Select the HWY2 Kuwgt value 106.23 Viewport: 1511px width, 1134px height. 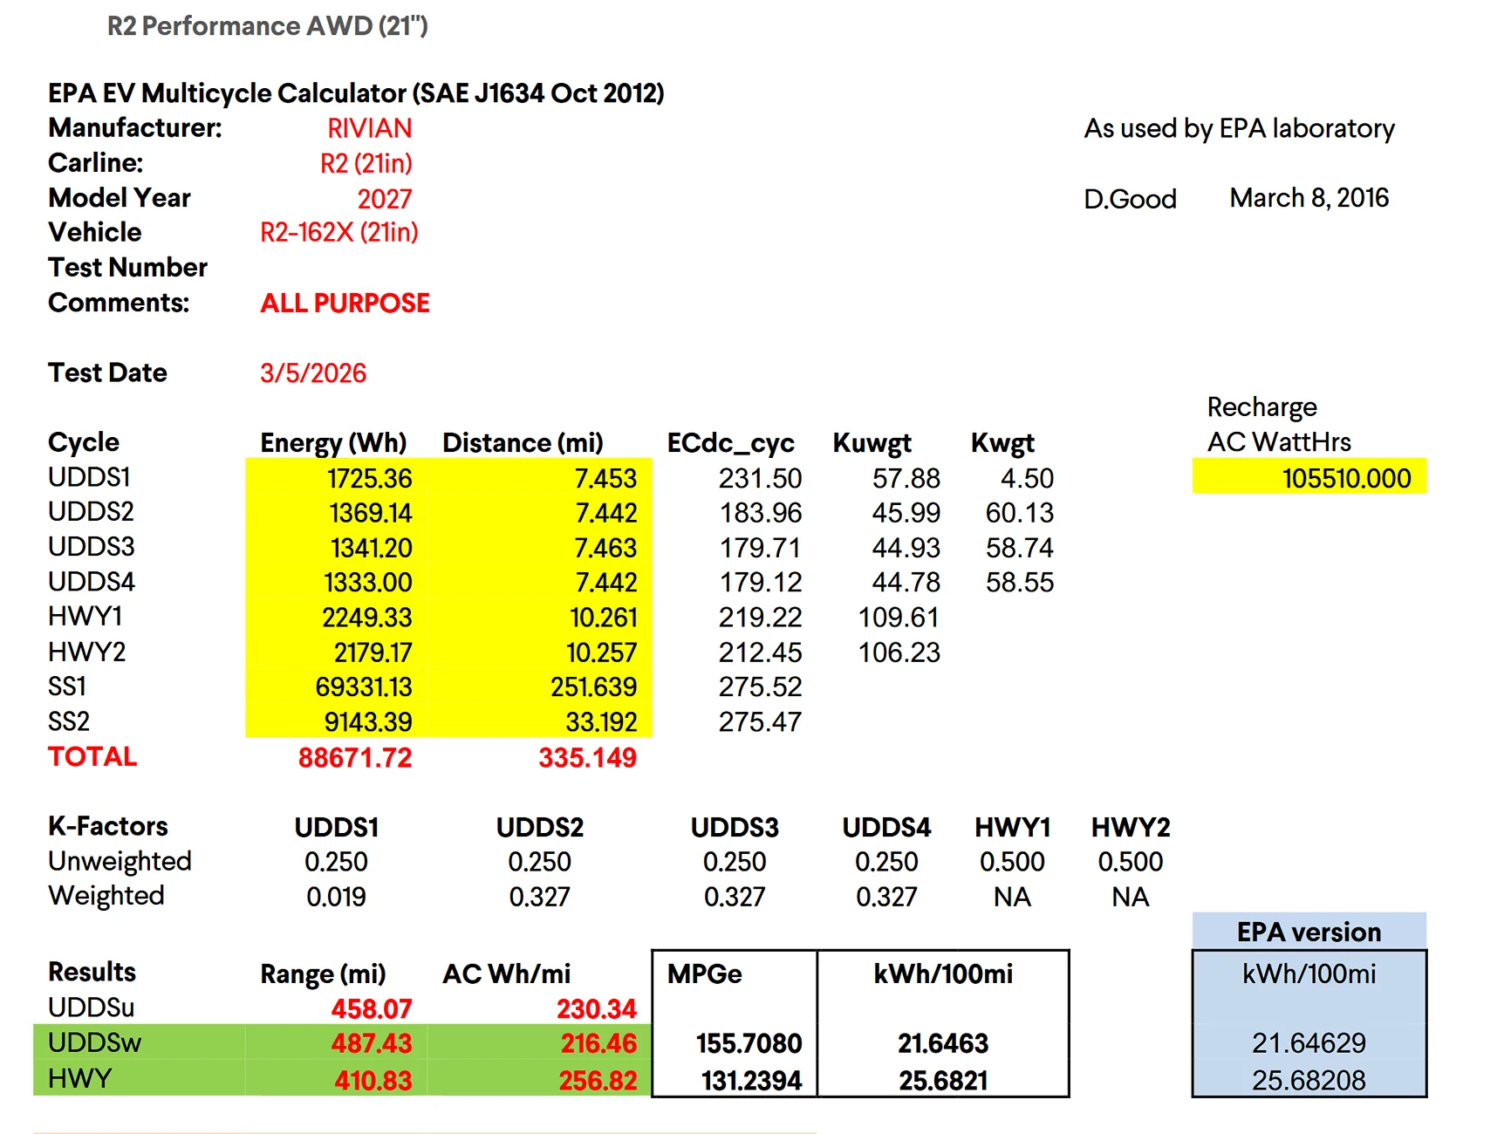tap(899, 652)
